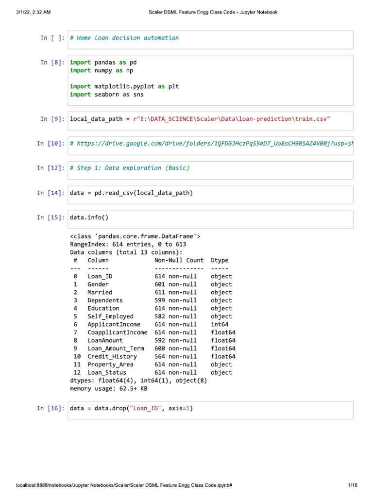Click the '# Step 1: Data exploration (Basic)' cell
The height and width of the screenshot is (497, 373).
coord(210,170)
